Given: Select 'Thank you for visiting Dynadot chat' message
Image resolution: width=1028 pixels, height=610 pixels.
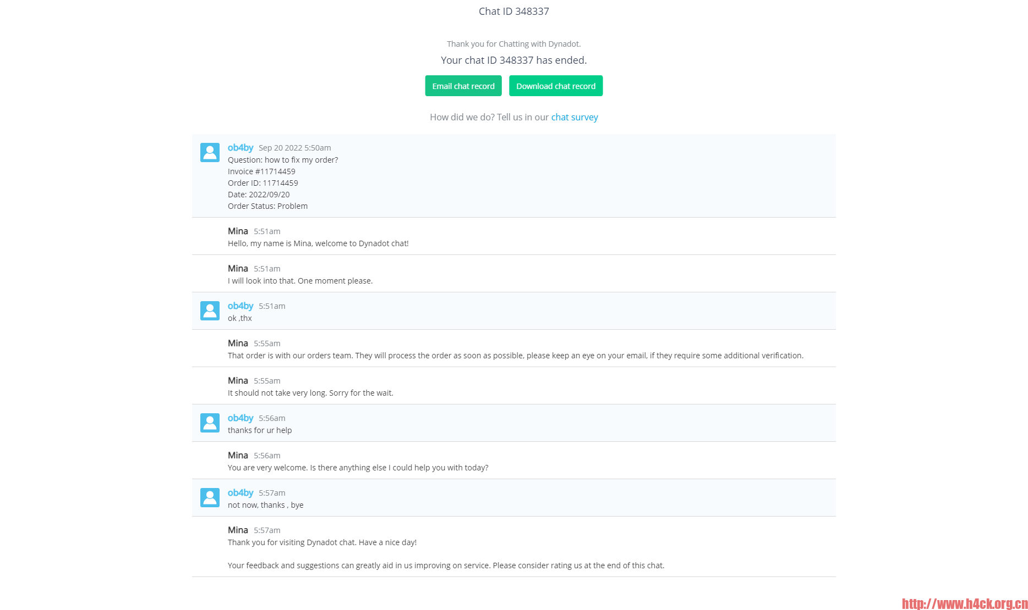Looking at the screenshot, I should (322, 542).
